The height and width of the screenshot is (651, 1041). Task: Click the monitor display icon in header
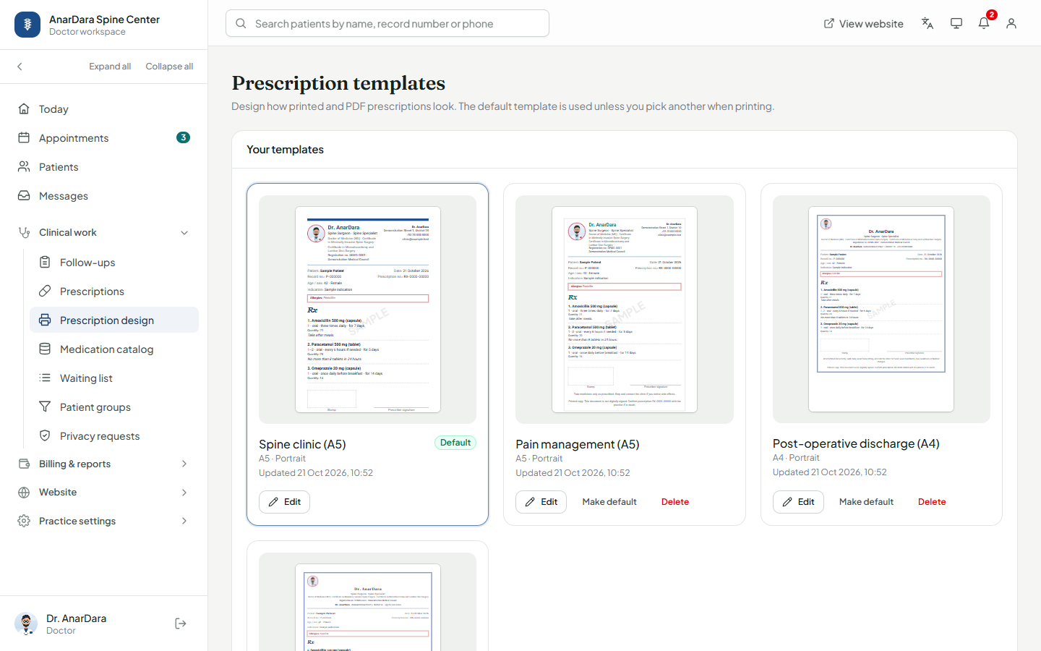point(956,24)
